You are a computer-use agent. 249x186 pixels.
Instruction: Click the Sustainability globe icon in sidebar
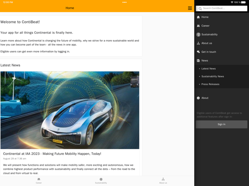coord(198,34)
